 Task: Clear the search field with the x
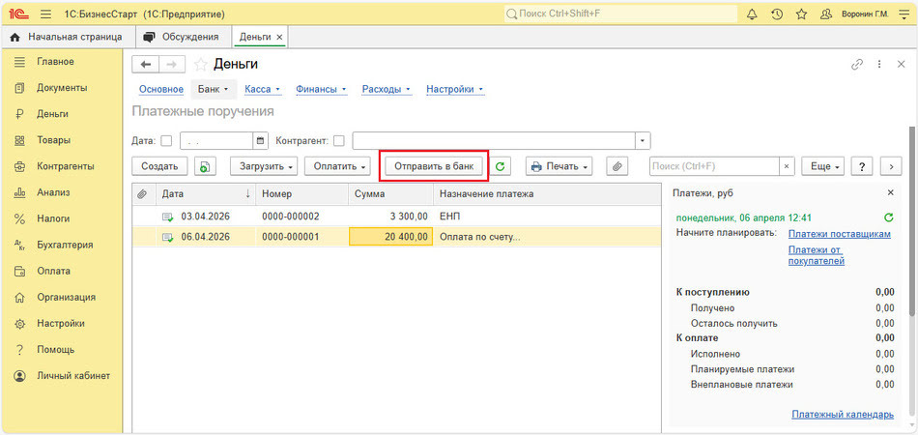point(787,166)
